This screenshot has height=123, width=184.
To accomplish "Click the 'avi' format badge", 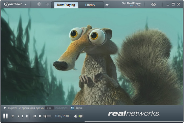I will (49, 108).
